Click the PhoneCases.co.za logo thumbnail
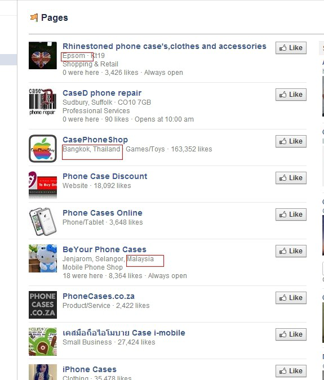Screen dimensions: 324x380 click(x=43, y=305)
